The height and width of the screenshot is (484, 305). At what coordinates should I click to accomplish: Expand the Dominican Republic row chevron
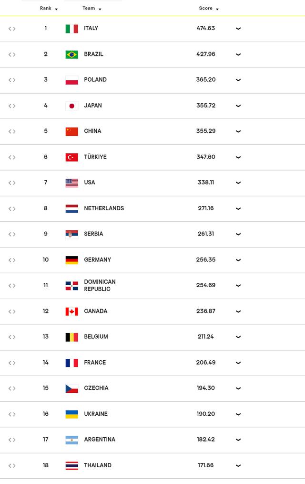[238, 286]
